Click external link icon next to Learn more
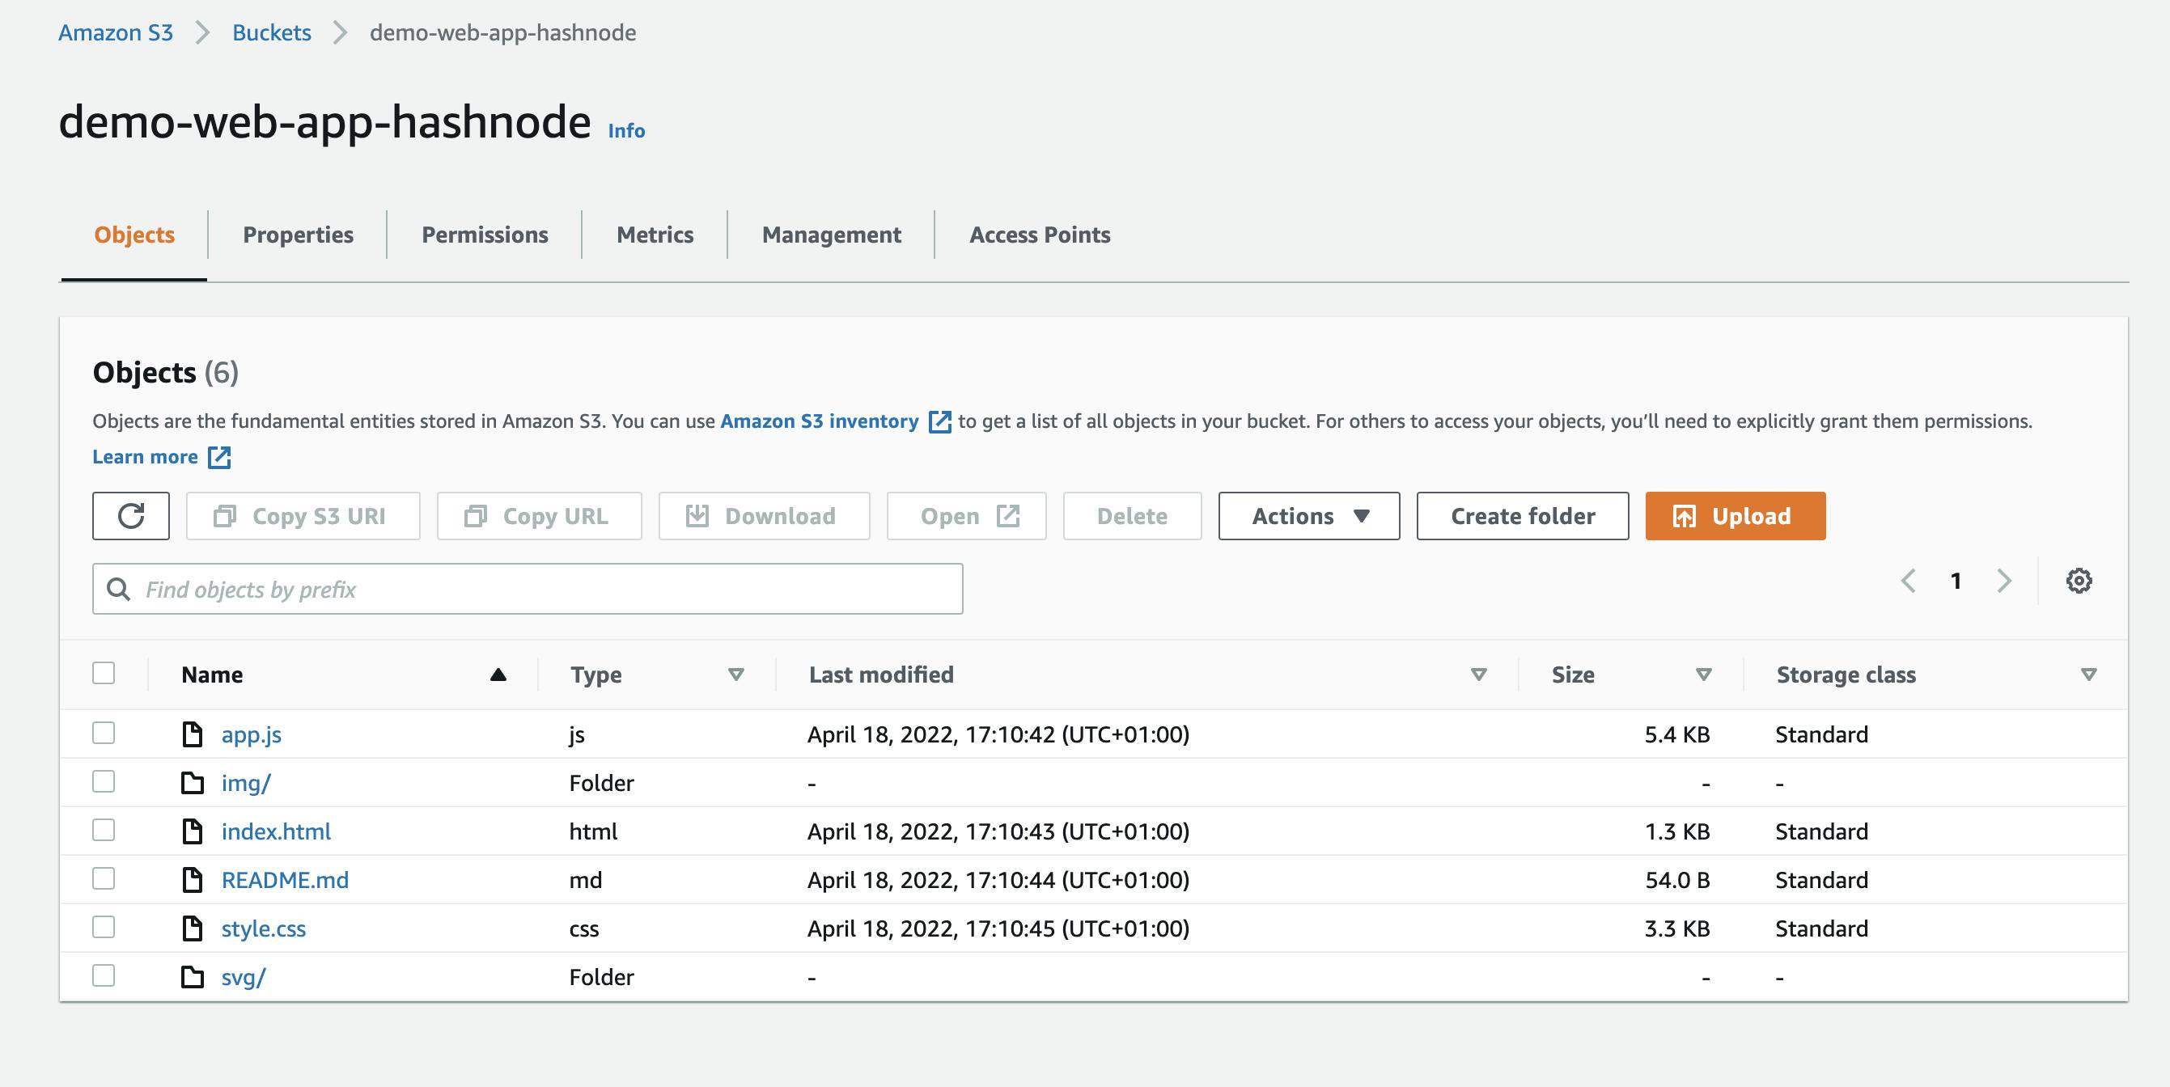The image size is (2170, 1087). click(x=219, y=457)
